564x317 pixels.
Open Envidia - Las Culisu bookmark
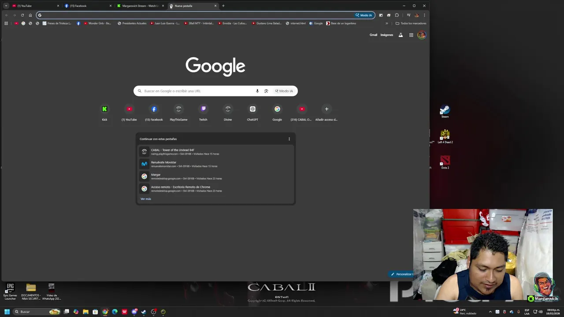[x=232, y=23]
